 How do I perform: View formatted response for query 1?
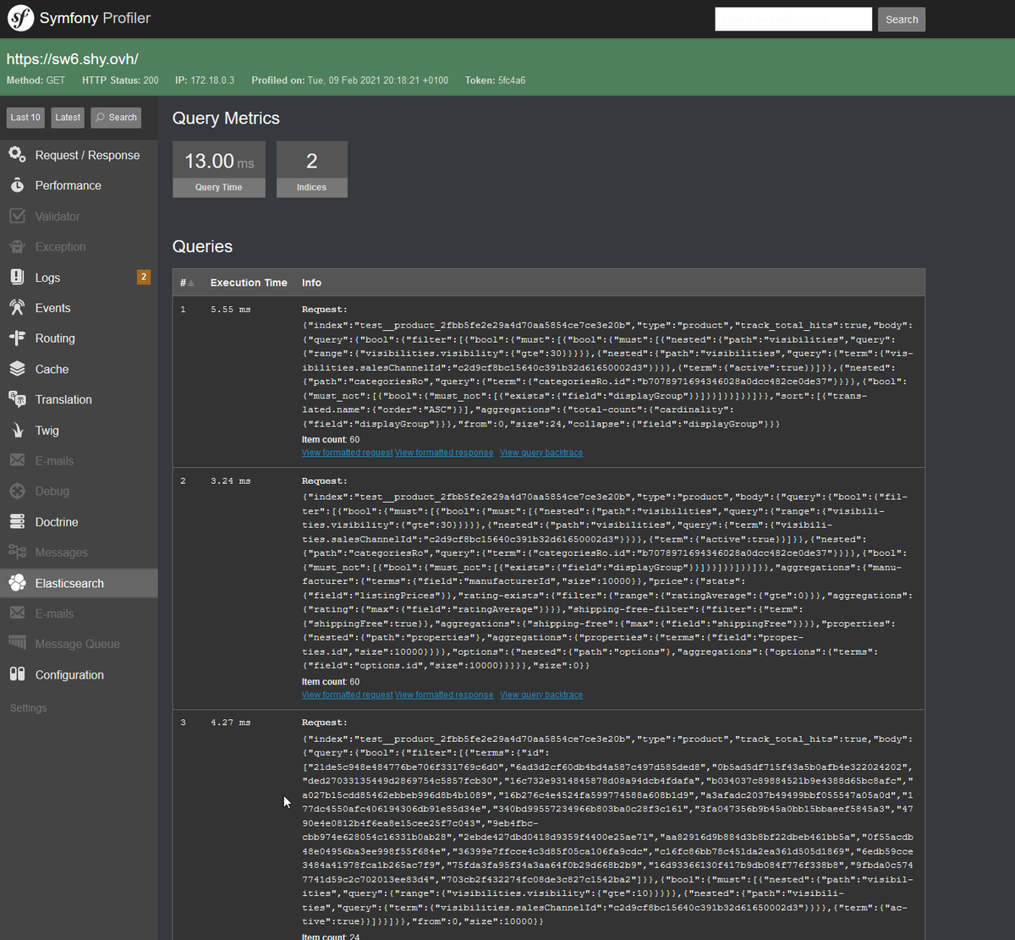(444, 453)
